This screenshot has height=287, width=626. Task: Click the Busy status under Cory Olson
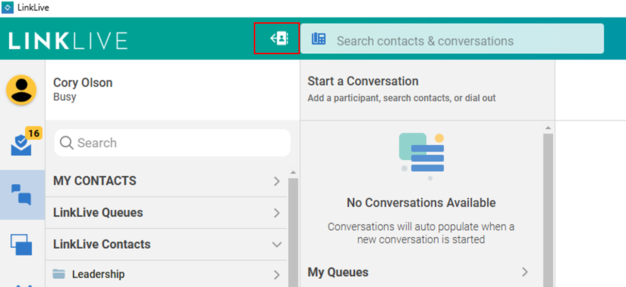pyautogui.click(x=65, y=97)
